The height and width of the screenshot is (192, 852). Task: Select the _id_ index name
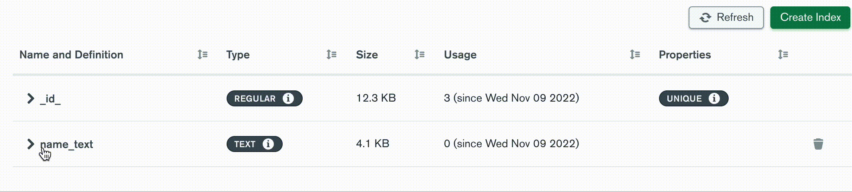(x=50, y=99)
